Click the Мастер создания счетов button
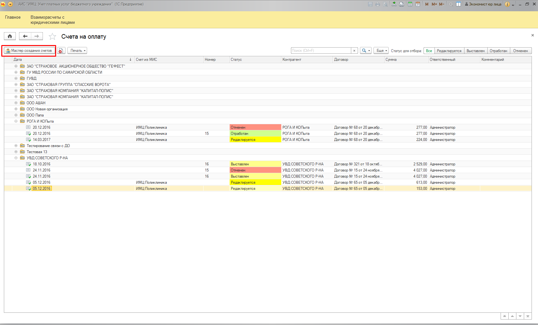 [x=29, y=51]
